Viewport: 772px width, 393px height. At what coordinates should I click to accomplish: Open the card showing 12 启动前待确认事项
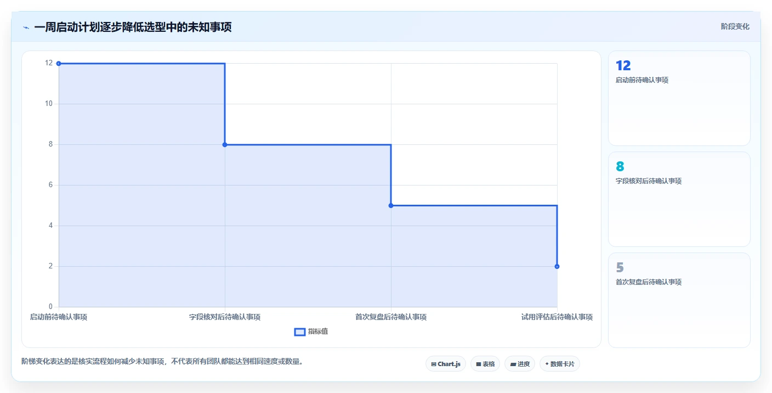click(x=679, y=98)
